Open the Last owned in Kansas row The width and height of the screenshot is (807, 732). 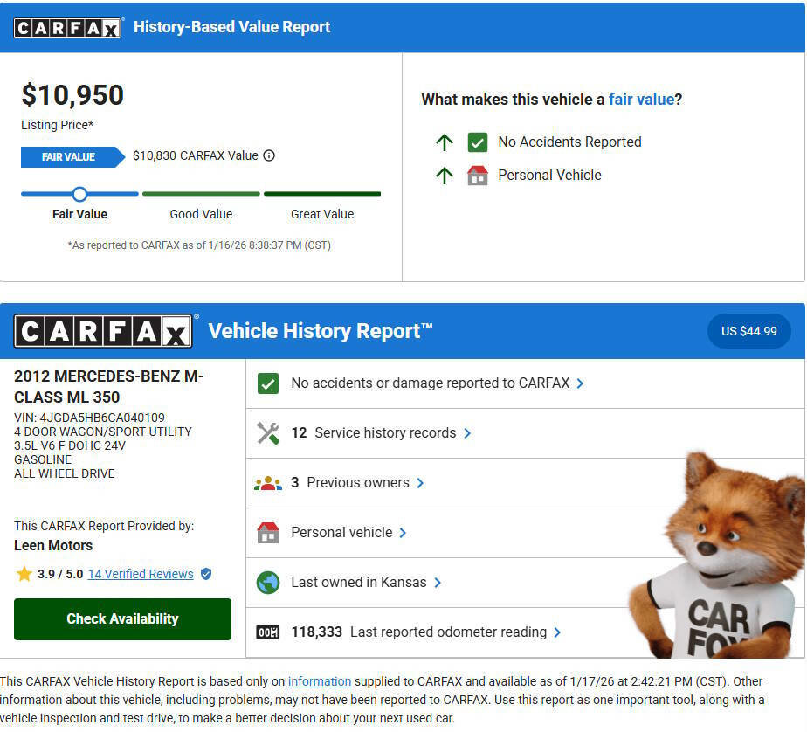tap(358, 583)
